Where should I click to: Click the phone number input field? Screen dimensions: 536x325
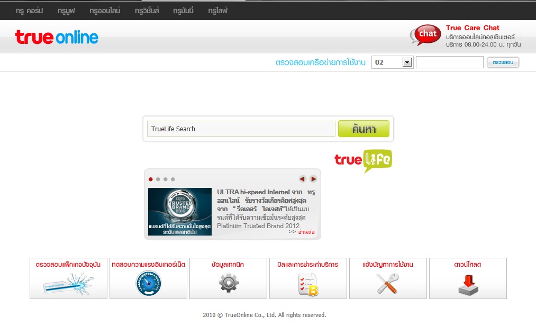pos(450,62)
